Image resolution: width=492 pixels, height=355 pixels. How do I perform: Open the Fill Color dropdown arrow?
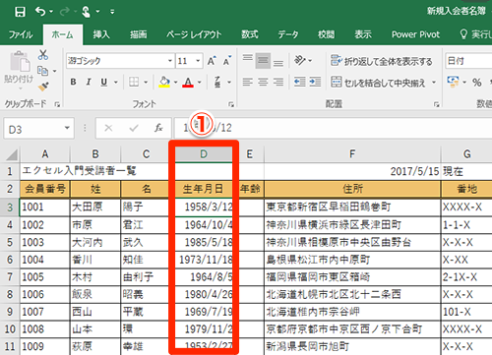point(176,82)
